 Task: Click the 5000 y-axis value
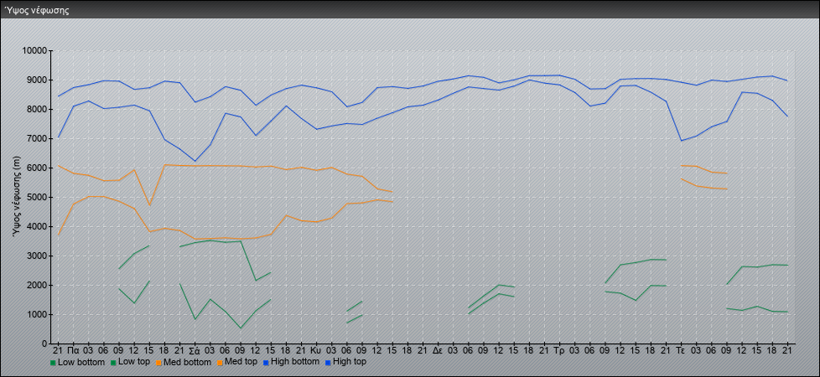click(36, 197)
